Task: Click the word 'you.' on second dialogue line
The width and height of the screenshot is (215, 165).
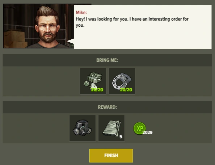Action: pyautogui.click(x=80, y=25)
